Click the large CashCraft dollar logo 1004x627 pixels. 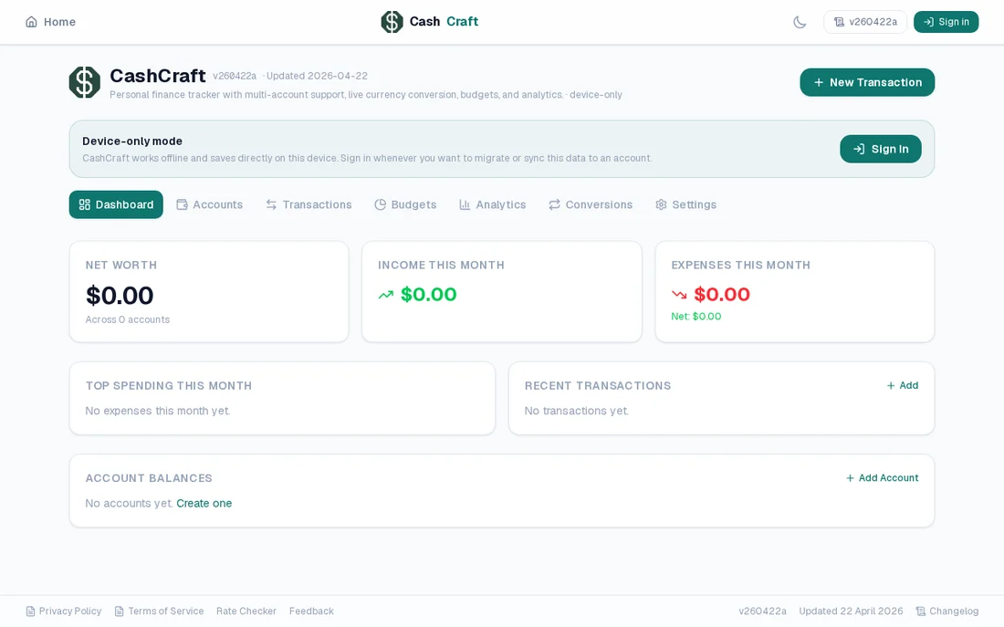coord(85,83)
